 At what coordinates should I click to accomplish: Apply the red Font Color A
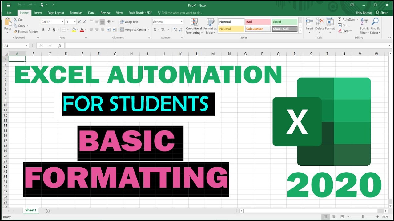[x=82, y=30]
